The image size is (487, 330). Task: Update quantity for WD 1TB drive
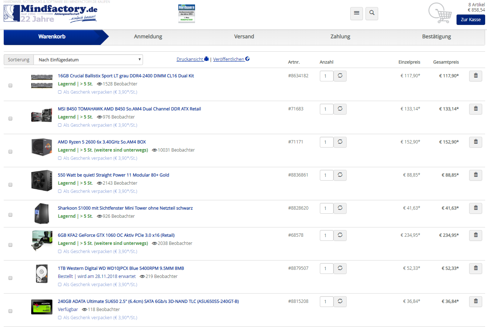point(340,269)
